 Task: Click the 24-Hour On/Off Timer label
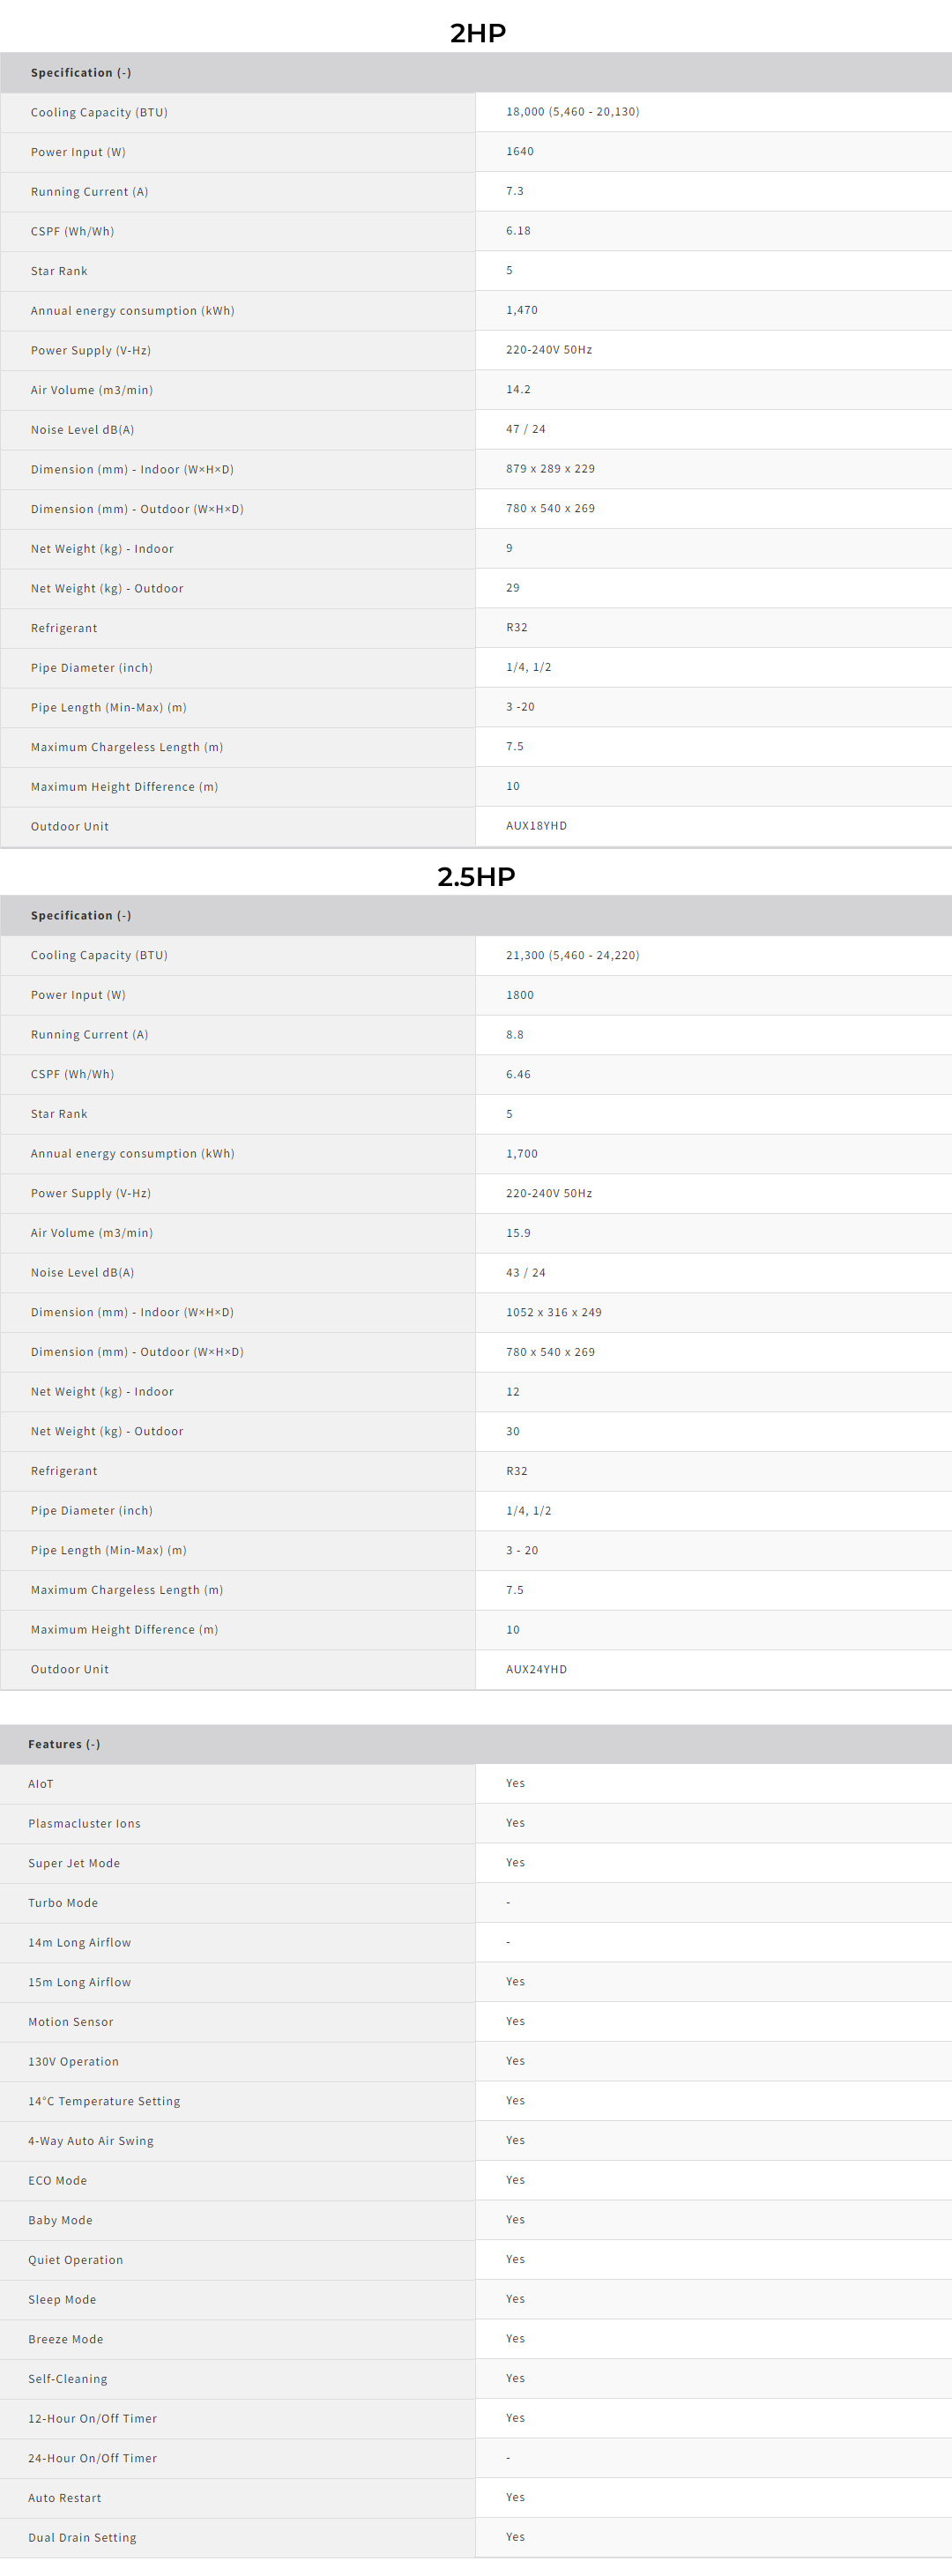pyautogui.click(x=92, y=2458)
